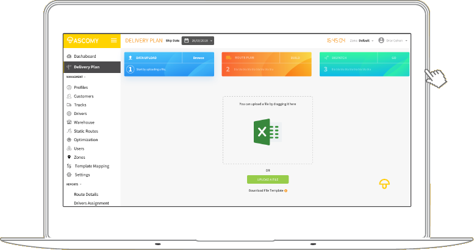Click the Excel file icon in drop zone
Viewport: 474px width, 250px height.
coord(267,131)
